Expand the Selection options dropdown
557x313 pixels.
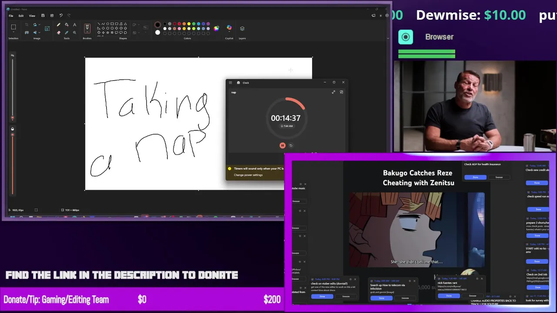[13, 32]
